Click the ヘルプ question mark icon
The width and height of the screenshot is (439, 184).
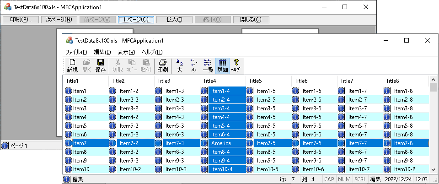coord(236,66)
